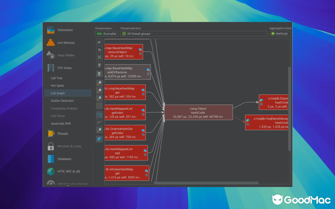This screenshot has width=335, height=209.
Task: Select the Zoom Out tool
Action: [x=99, y=90]
